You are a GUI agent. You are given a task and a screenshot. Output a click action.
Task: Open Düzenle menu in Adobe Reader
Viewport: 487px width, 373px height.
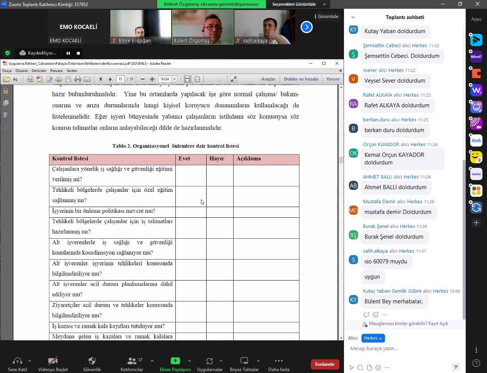tap(22, 71)
